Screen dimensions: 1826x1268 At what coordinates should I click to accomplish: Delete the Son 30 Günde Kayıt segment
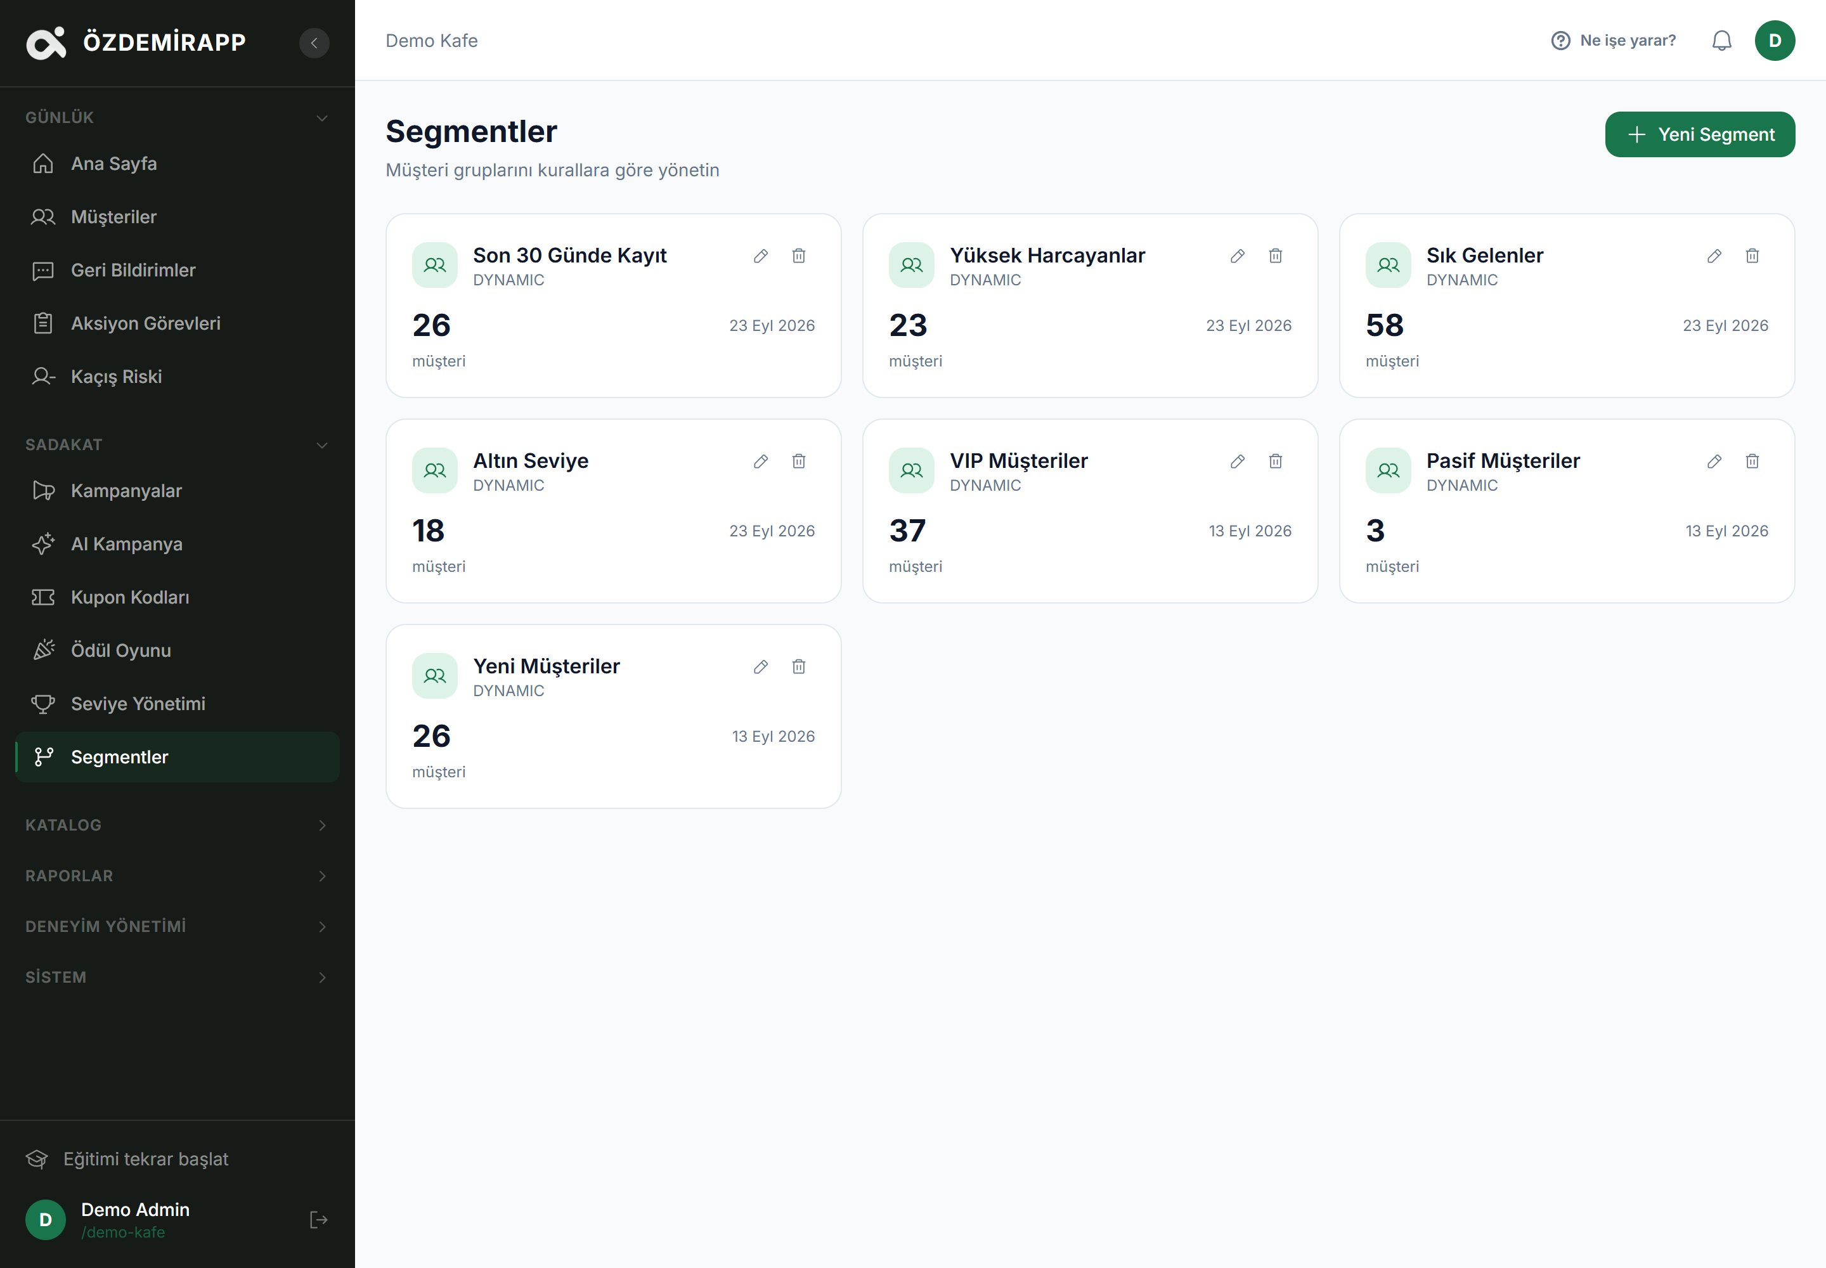pos(799,256)
